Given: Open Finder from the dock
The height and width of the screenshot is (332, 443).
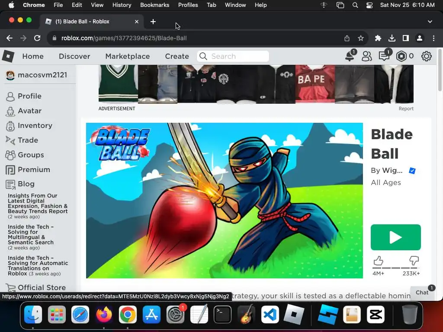Looking at the screenshot, I should [x=33, y=314].
